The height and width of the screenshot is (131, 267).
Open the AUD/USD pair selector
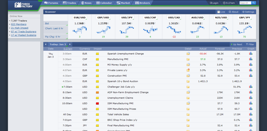tap(197, 17)
